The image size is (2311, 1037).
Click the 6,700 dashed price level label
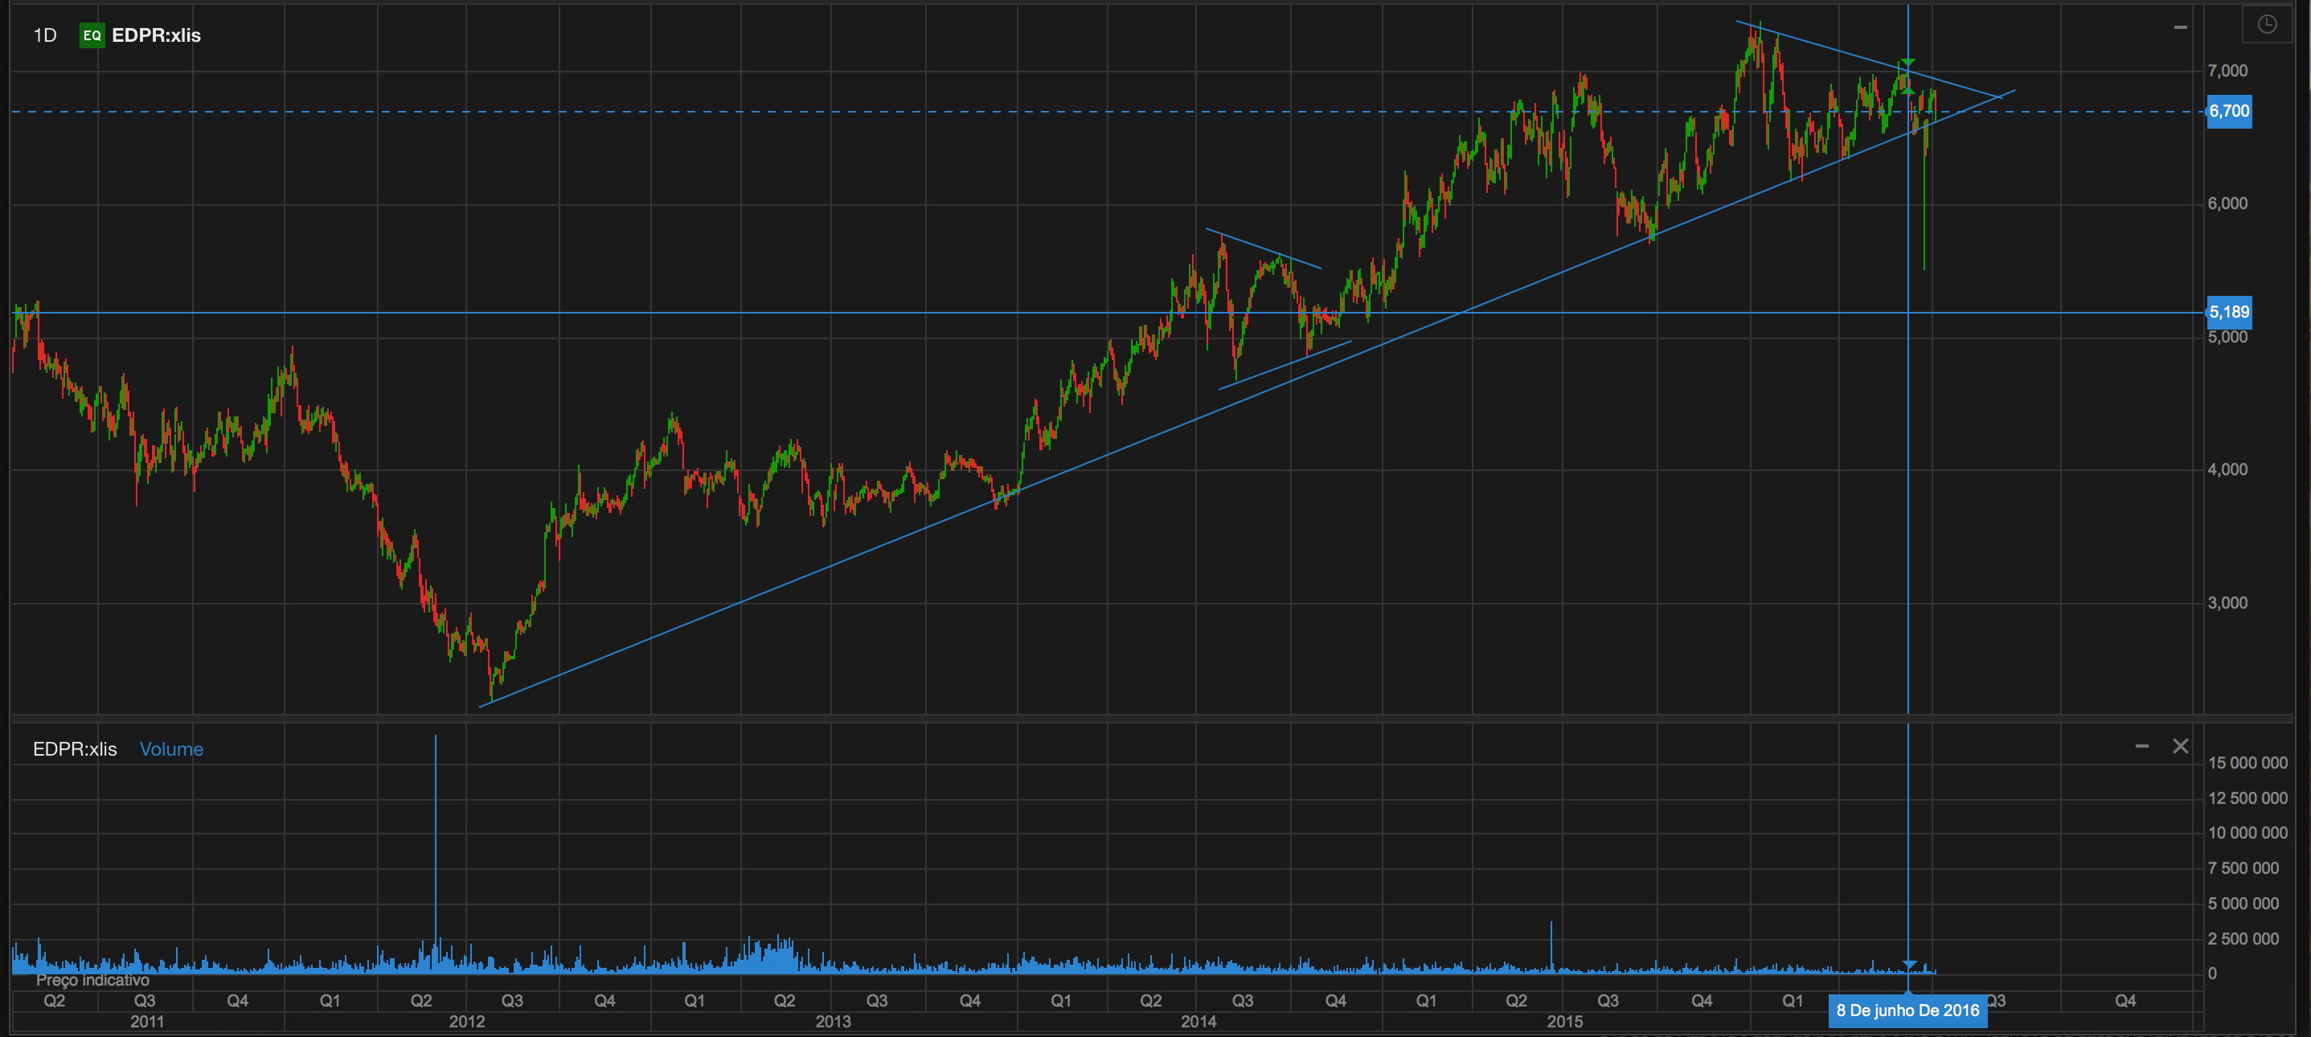click(x=2228, y=111)
